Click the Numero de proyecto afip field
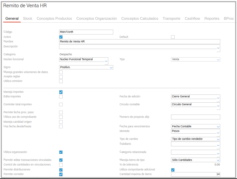237x179 pixels. point(196,117)
